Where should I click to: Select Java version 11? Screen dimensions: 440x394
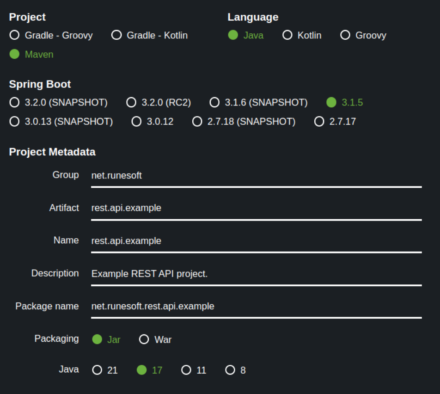point(186,370)
